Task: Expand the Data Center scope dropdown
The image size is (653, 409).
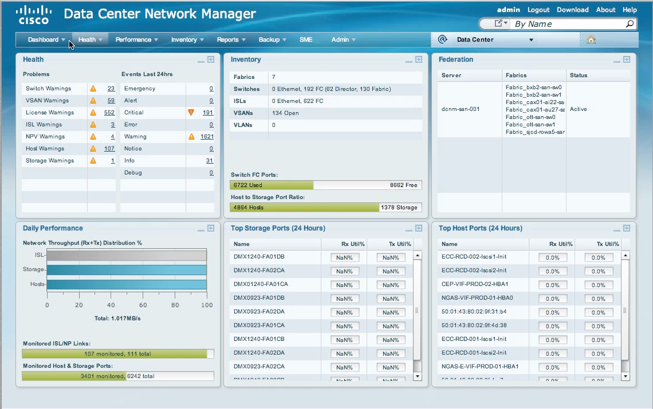Action: pyautogui.click(x=531, y=40)
